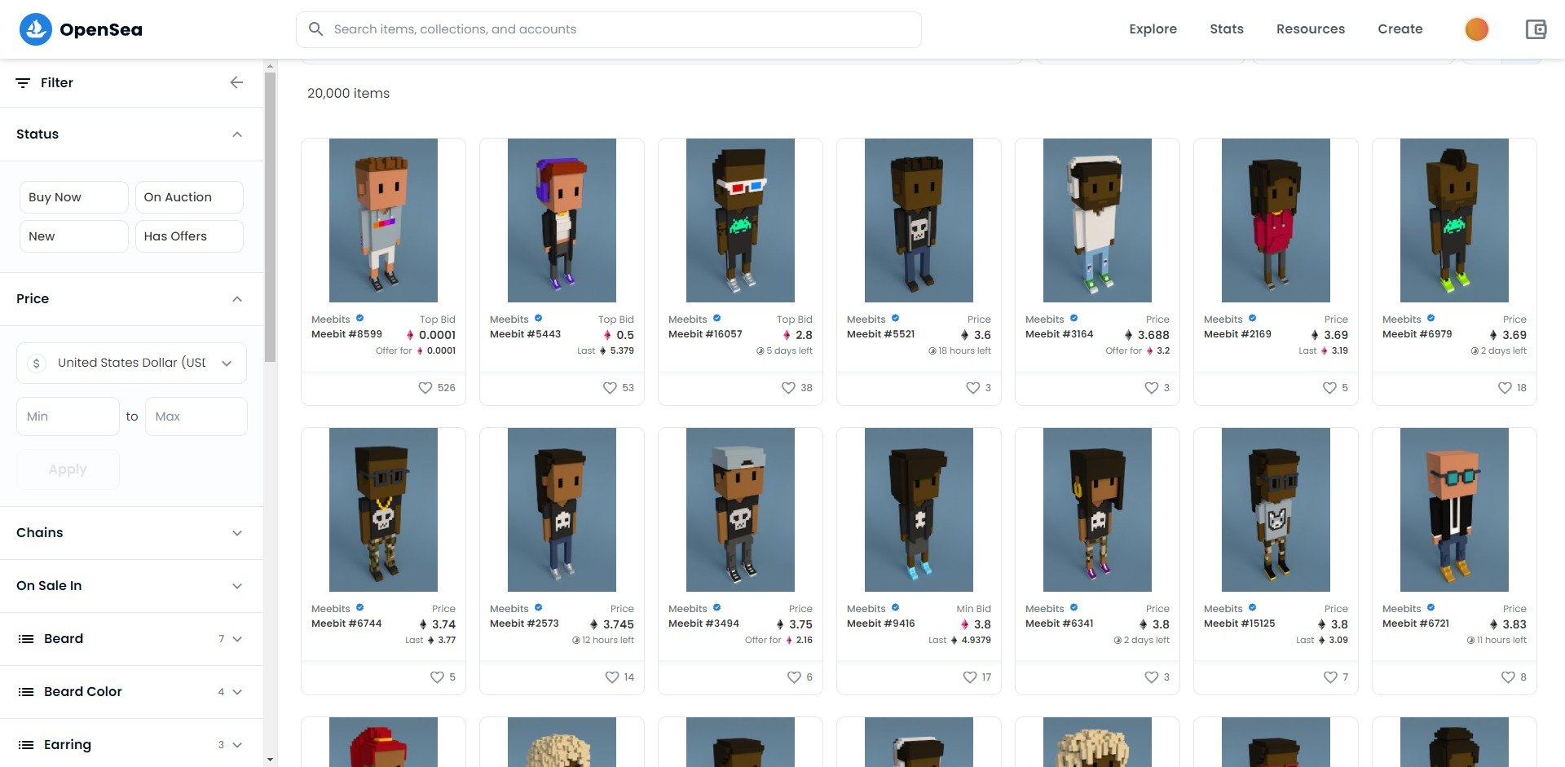Viewport: 1565px width, 767px height.
Task: Click heart on Meebit #3164
Action: coord(1152,388)
